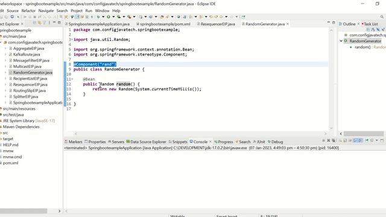This screenshot has height=217, width=386.
Task: Close the Console view tab
Action: pos(210,142)
